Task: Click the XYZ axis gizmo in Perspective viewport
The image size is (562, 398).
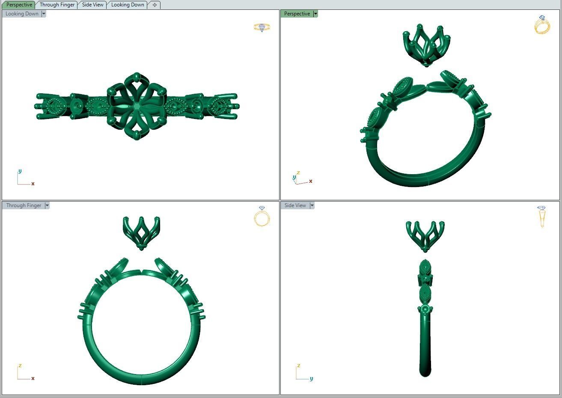Action: 302,178
